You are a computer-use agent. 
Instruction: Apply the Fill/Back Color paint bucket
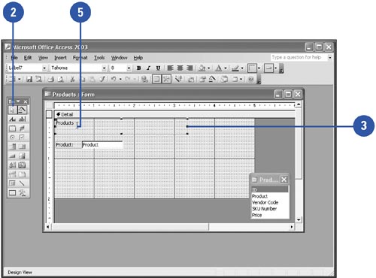[x=202, y=68]
